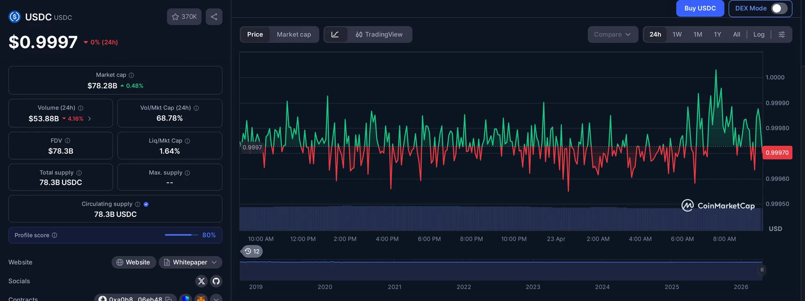Switch to the Price tab
Viewport: 805px width, 301px height.
point(255,34)
